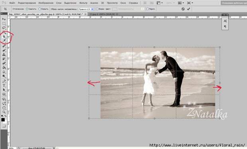Select the Path Selection tool
This screenshot has width=247, height=149.
click(4, 90)
